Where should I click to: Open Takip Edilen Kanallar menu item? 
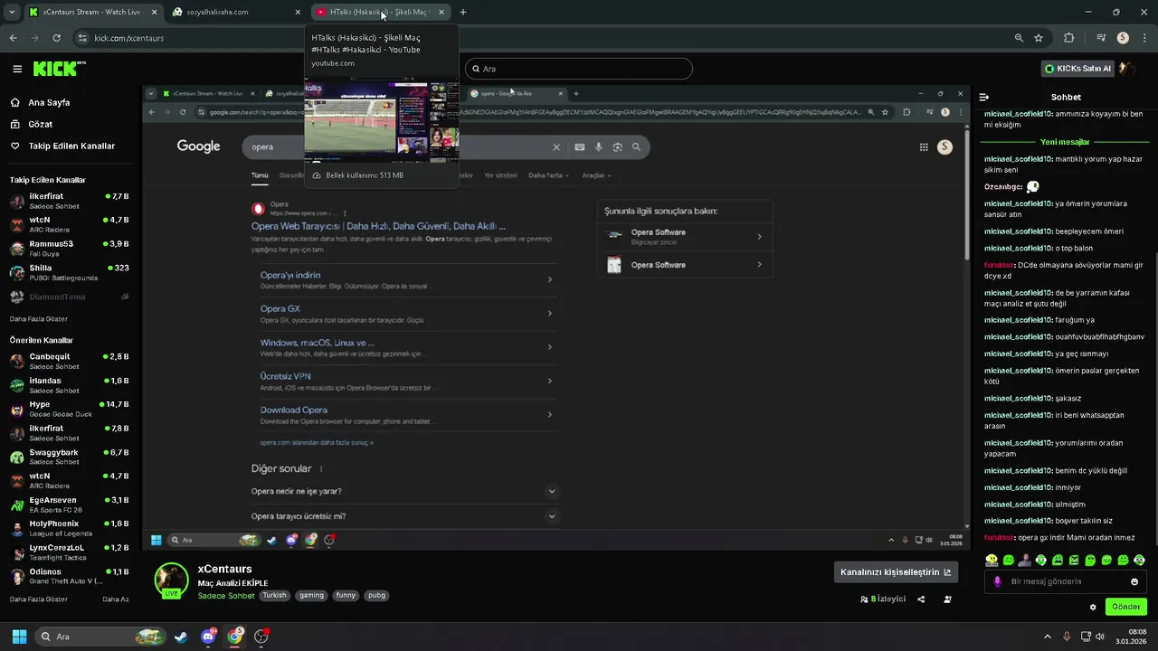coord(71,146)
